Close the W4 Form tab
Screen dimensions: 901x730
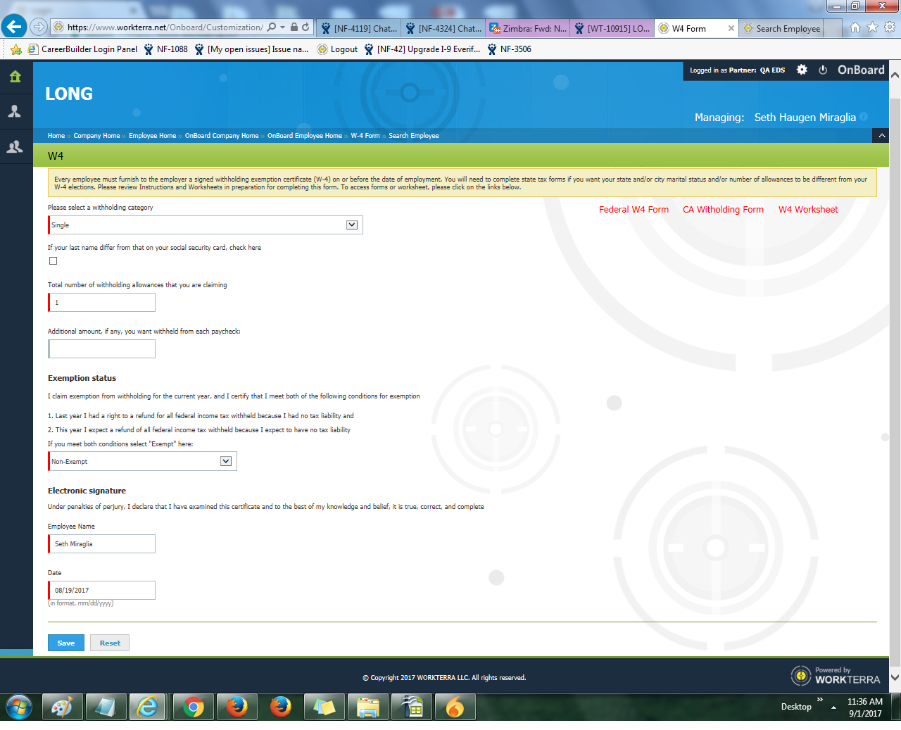[x=731, y=28]
